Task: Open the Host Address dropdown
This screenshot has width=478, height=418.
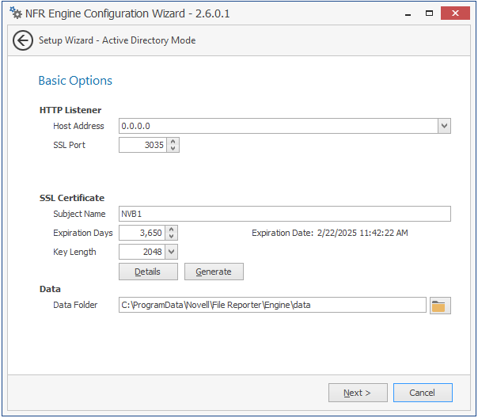Action: [x=444, y=126]
